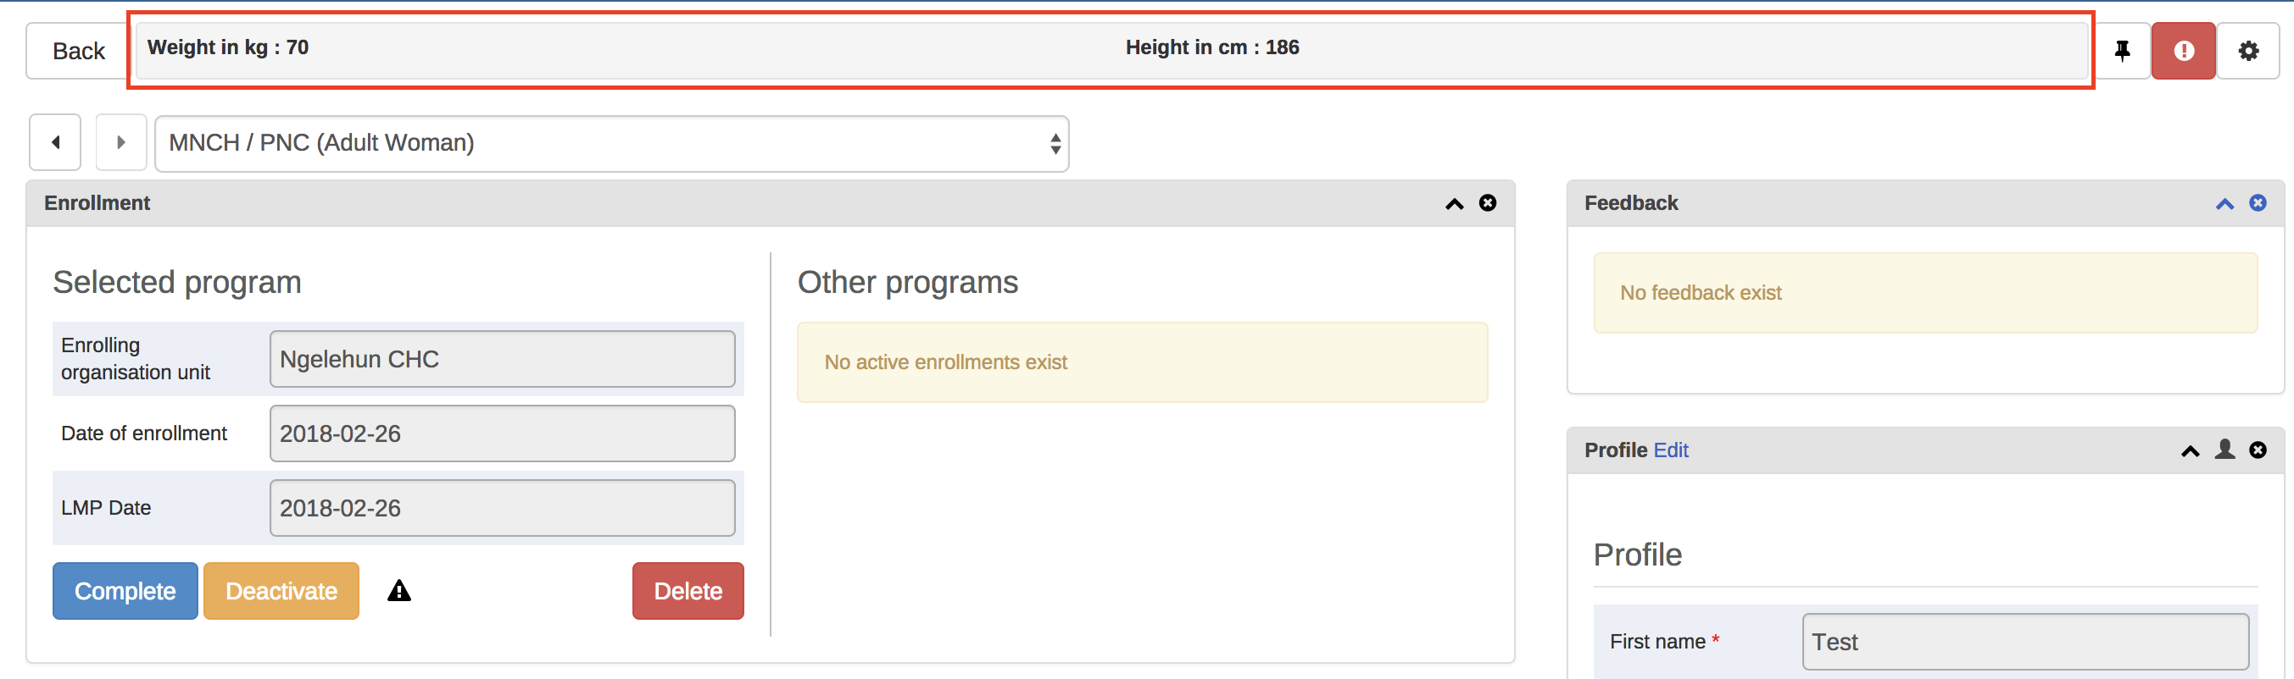Open the MNCH / PNC program dropdown

[x=611, y=143]
